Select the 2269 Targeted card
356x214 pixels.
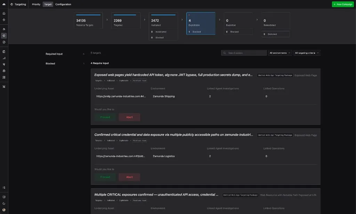[126, 21]
